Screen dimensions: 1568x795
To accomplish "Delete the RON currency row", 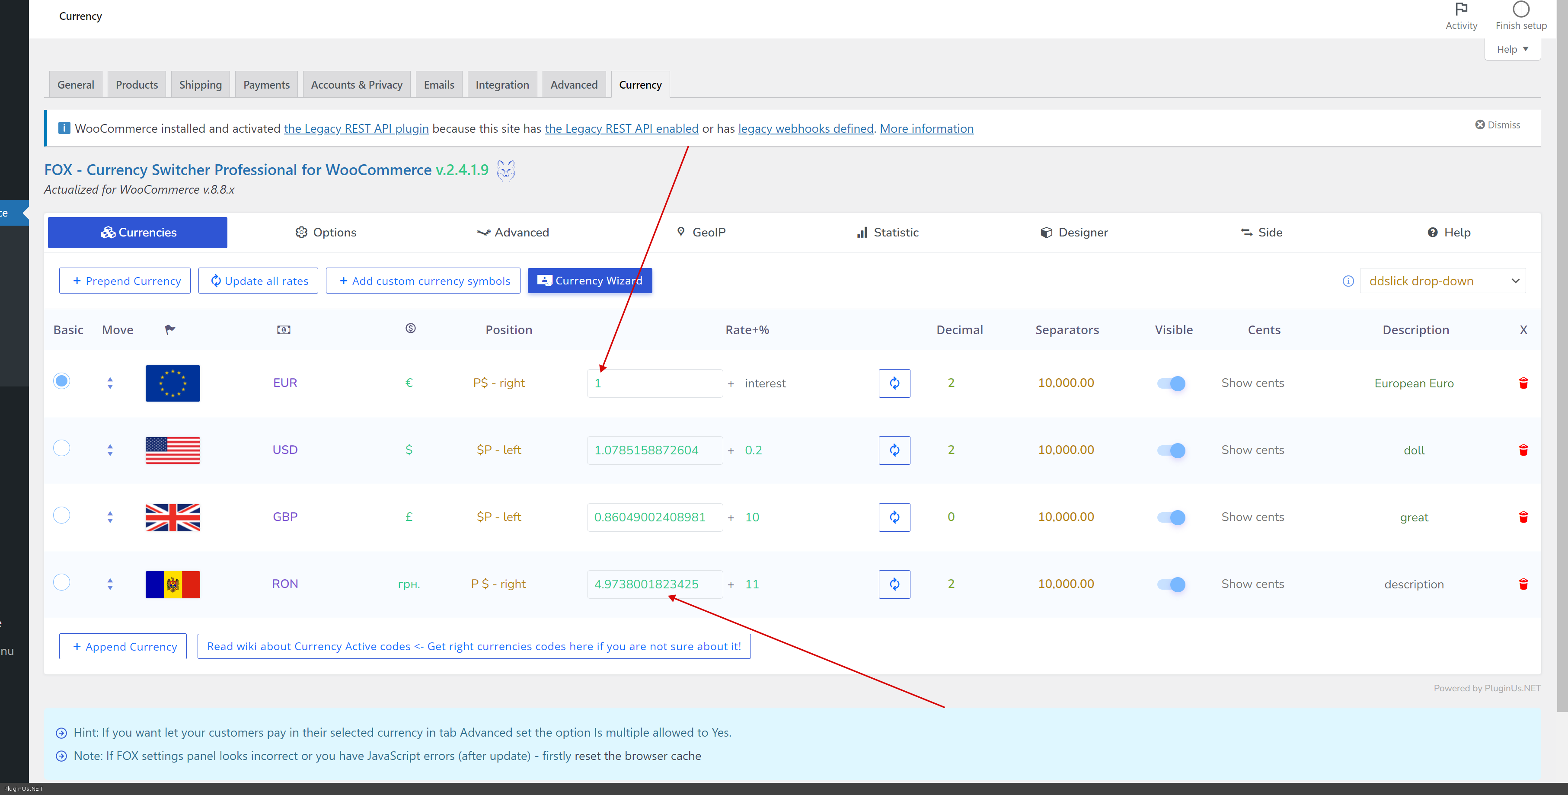I will coord(1523,584).
